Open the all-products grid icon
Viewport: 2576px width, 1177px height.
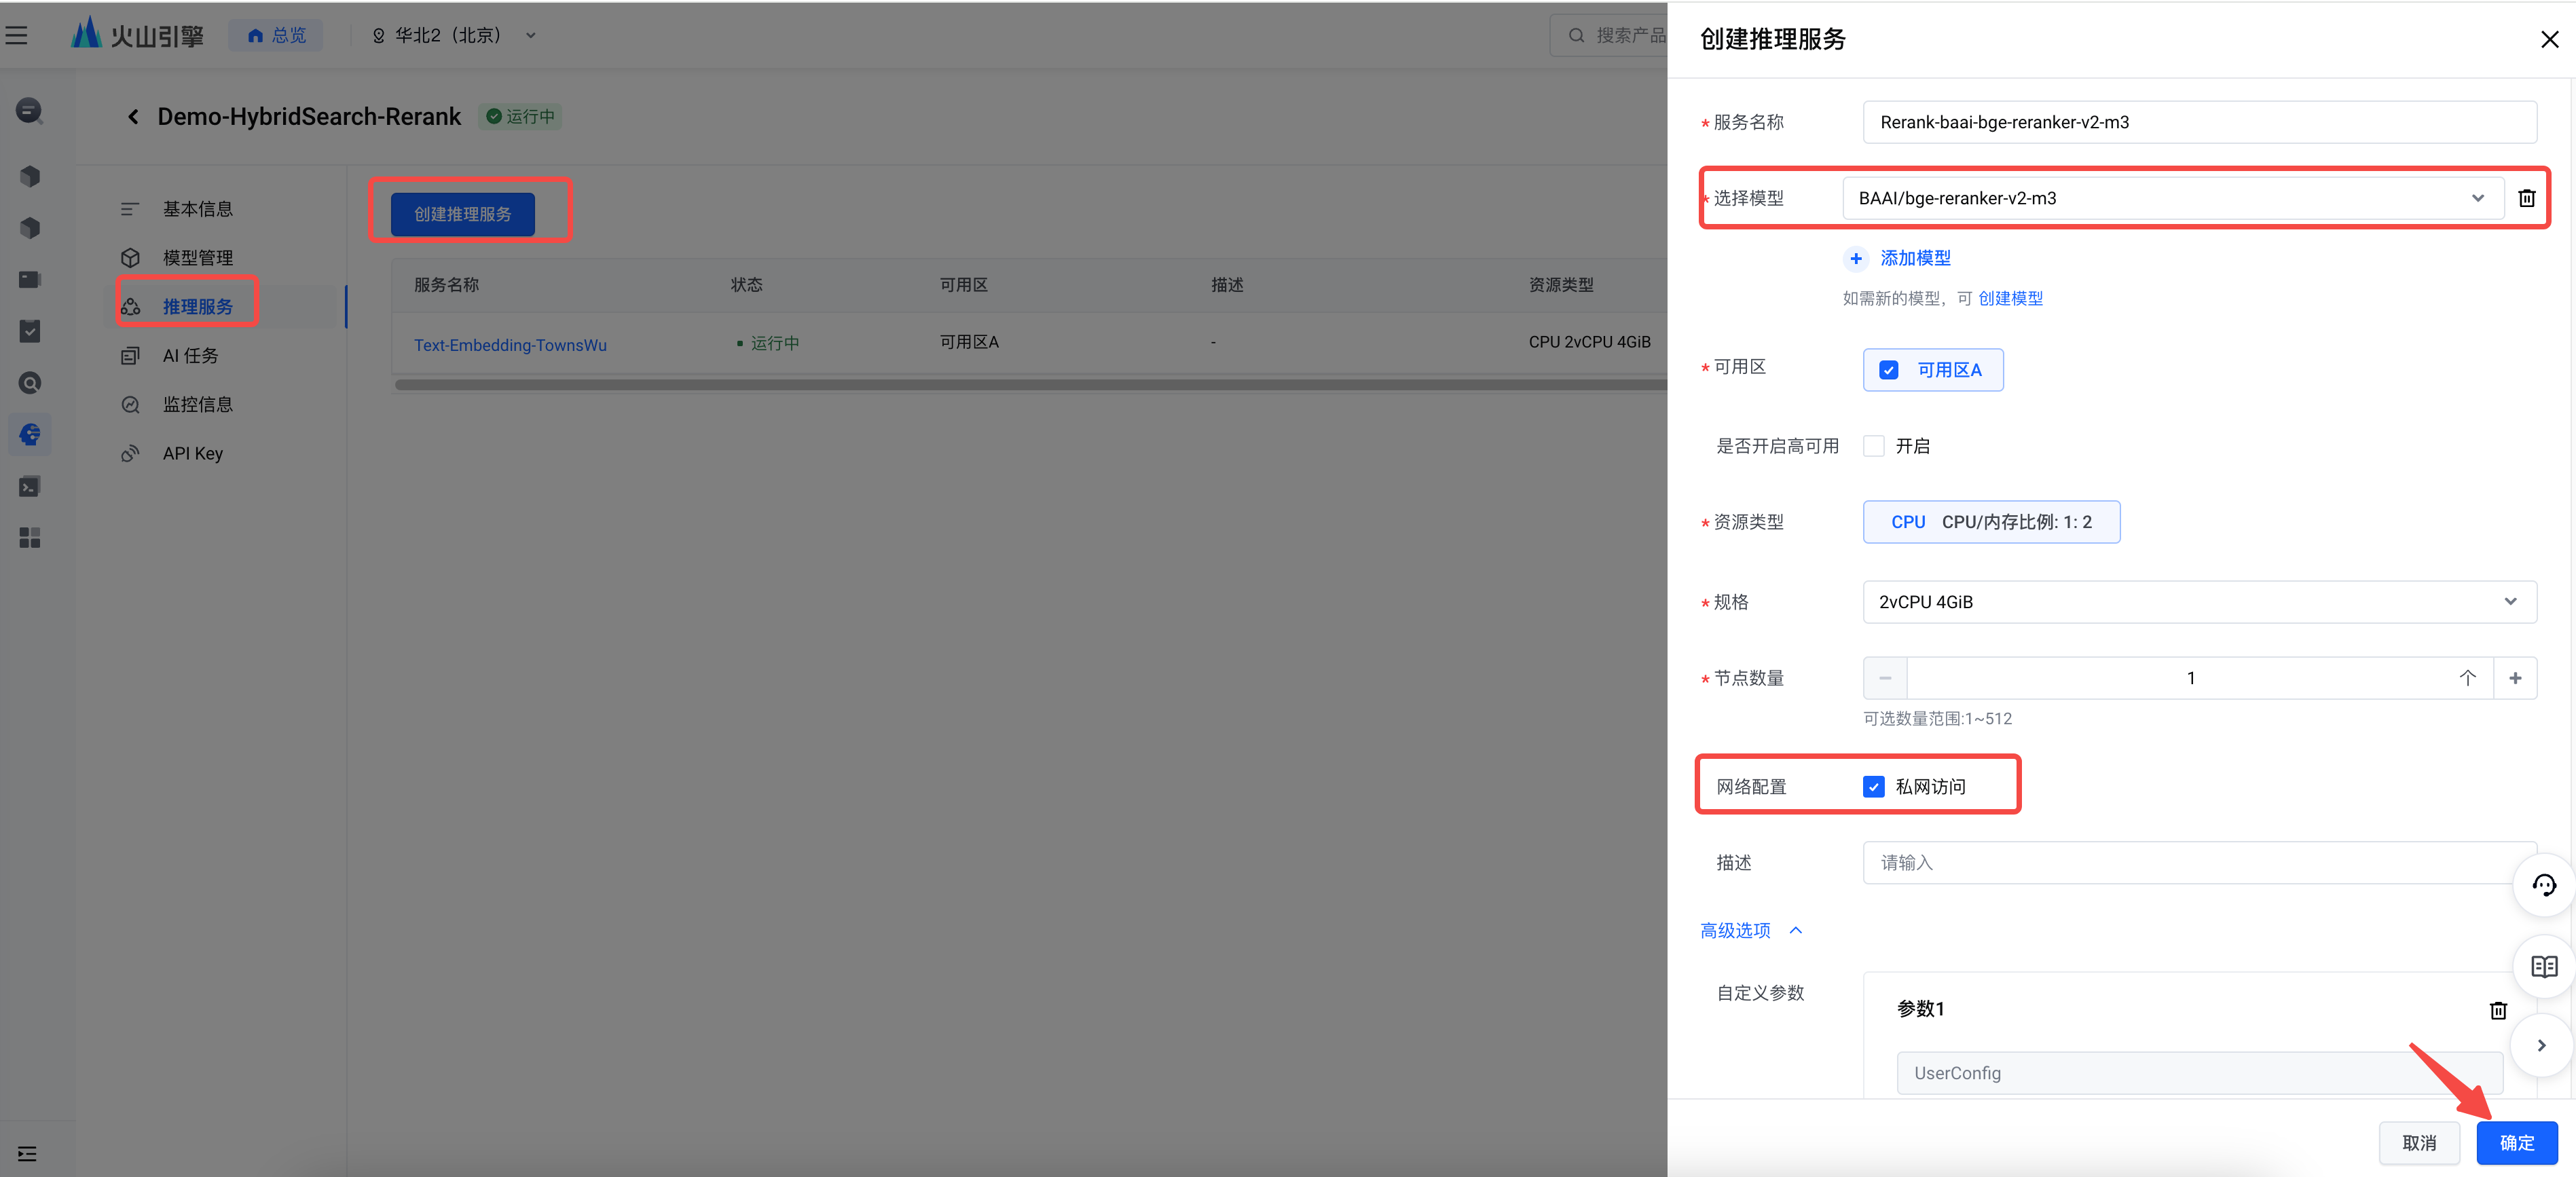point(30,538)
